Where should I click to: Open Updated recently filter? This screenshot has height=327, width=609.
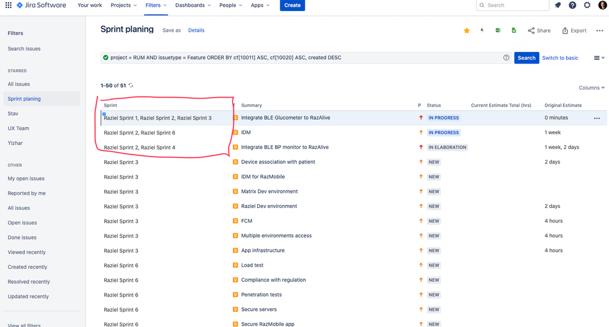28,296
